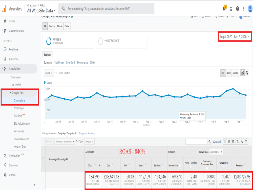Collapse the Google Ads submenu
The height and width of the screenshot is (190, 253).
[10, 93]
